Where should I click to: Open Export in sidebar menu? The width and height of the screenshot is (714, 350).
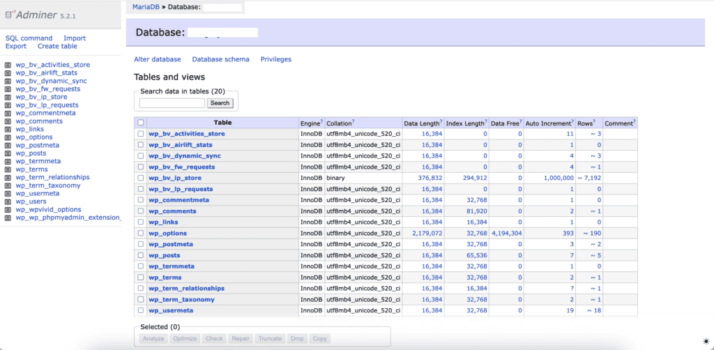16,46
